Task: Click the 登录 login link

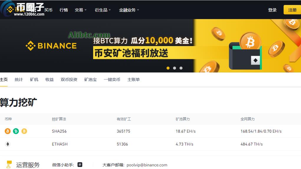Action: point(272,9)
